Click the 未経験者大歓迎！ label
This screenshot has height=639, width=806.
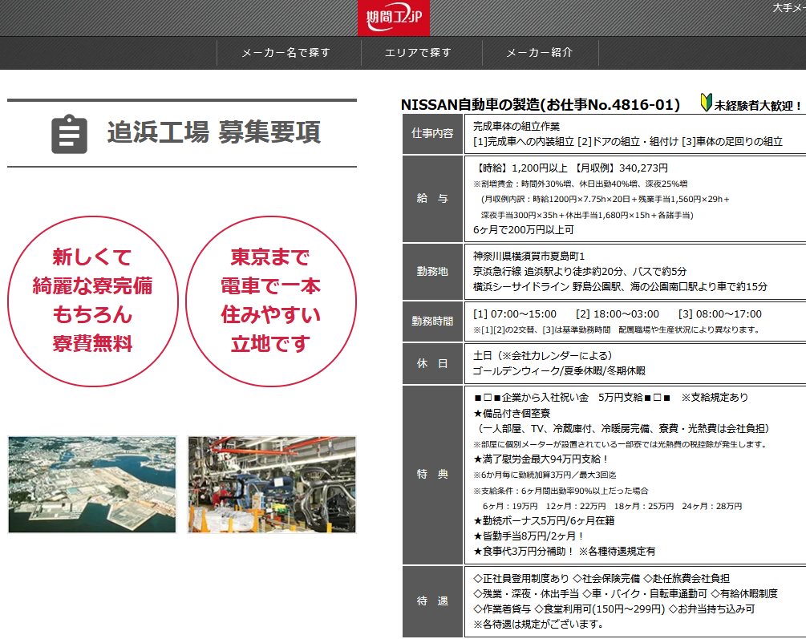pos(758,105)
